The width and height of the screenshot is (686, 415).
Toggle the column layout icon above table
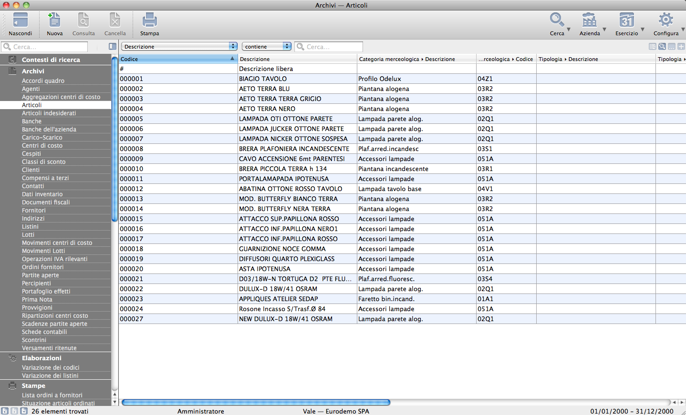[653, 47]
